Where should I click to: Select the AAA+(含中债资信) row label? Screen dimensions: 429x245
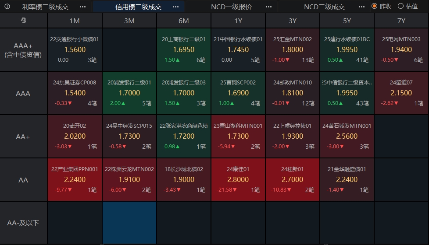pos(23,50)
